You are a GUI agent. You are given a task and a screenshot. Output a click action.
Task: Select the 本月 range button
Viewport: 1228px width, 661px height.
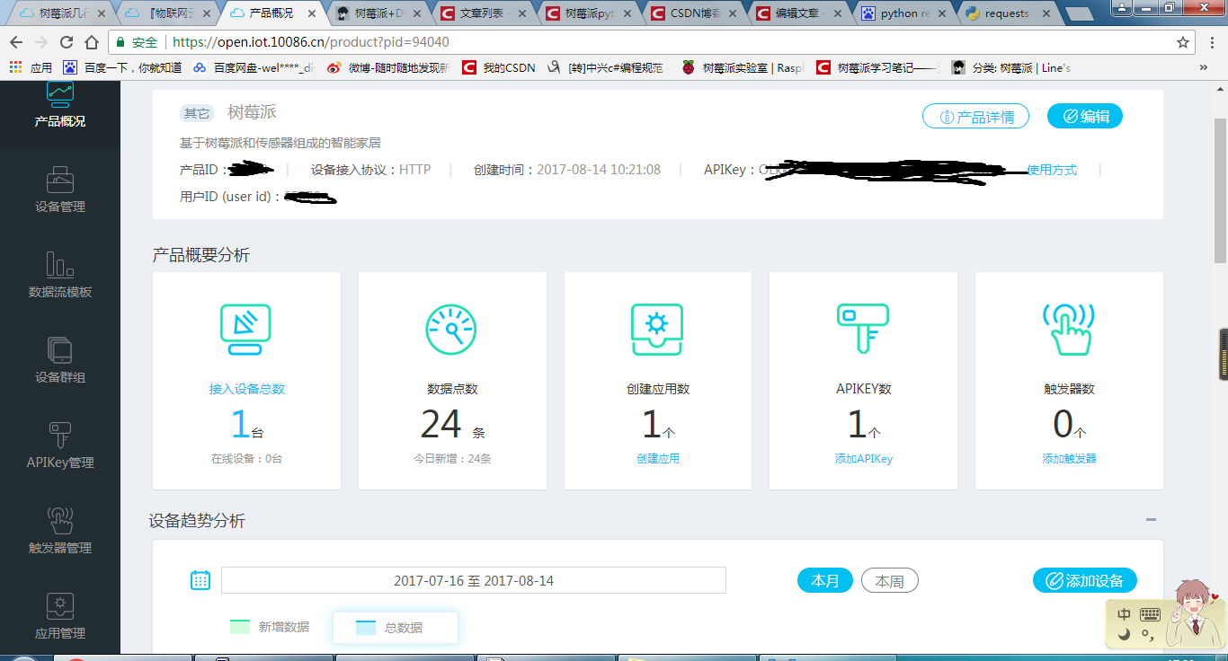[825, 580]
